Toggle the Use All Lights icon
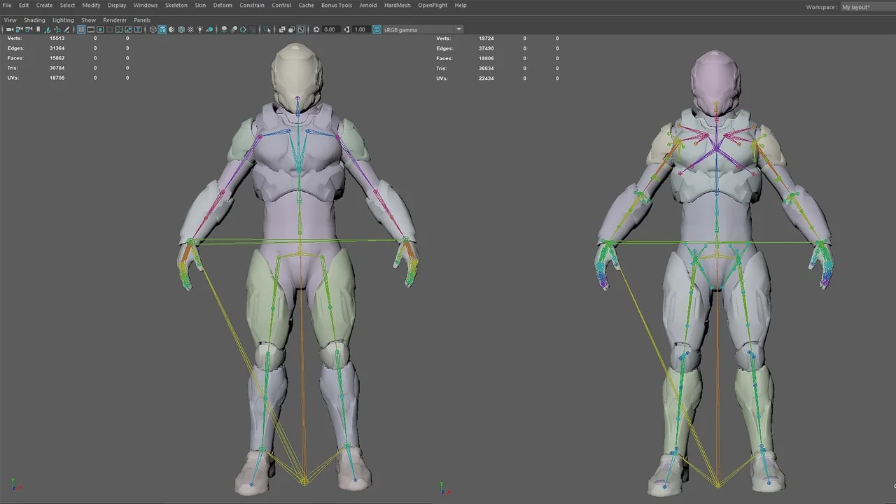896x504 pixels. click(x=199, y=29)
